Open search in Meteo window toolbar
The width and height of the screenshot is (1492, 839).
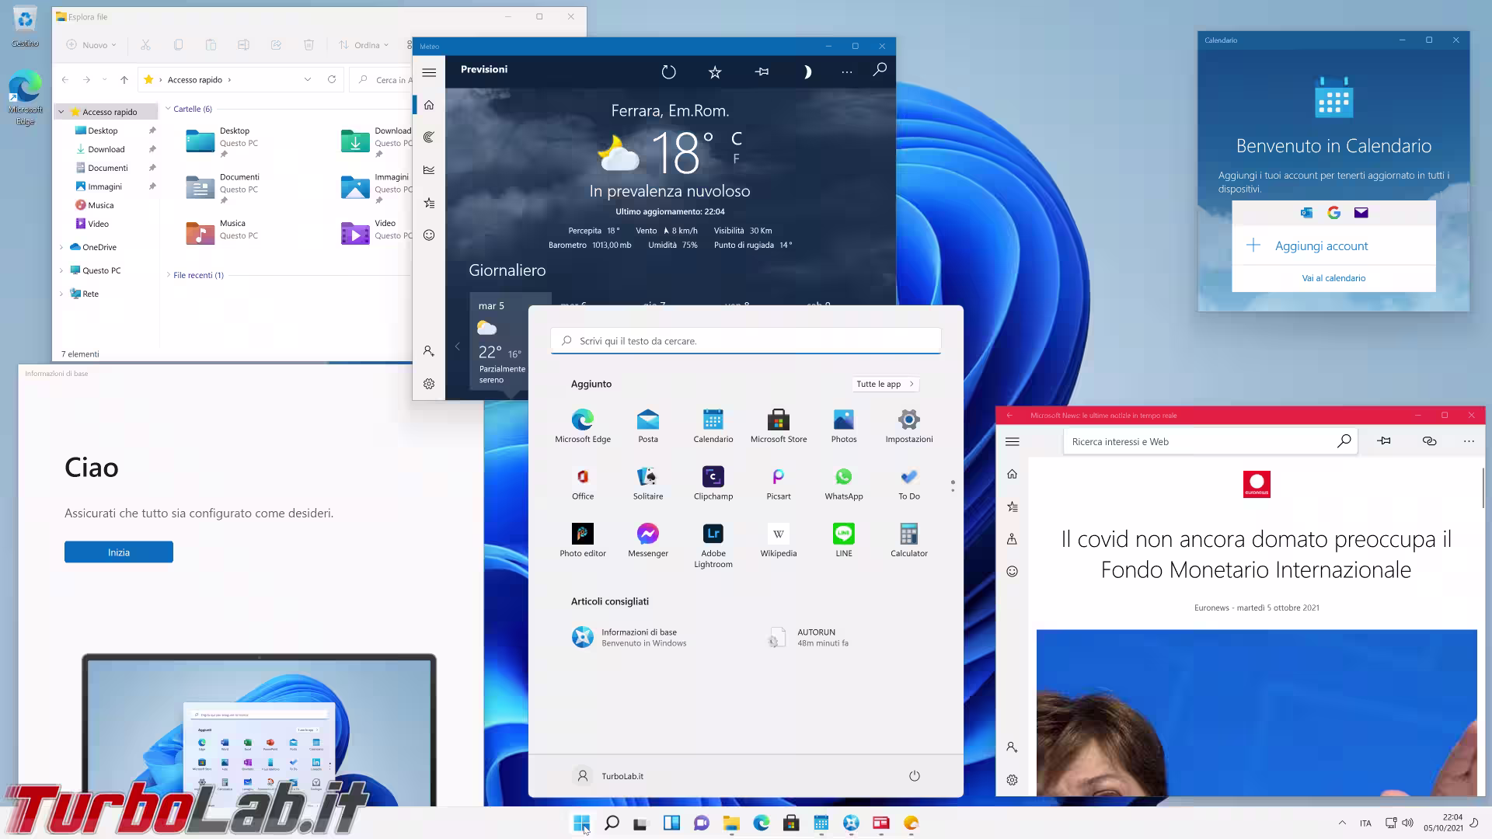(x=880, y=70)
